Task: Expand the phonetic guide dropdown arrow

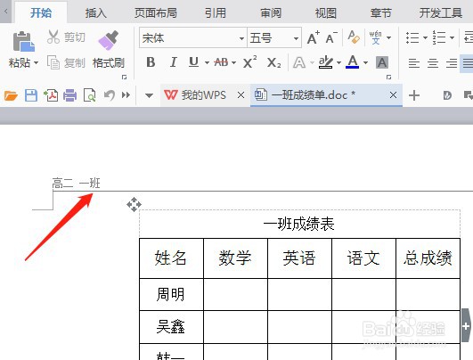Action: (389, 37)
